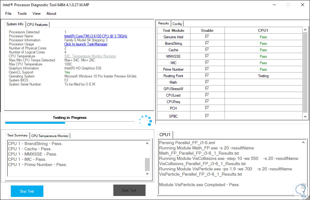This screenshot has height=200, width=310.
Task: Click the 'Intel(R) HD Graphics 530' value
Action: pos(83,68)
